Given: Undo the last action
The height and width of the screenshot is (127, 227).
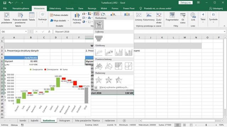Looking at the screenshot, I should click(x=10, y=3).
